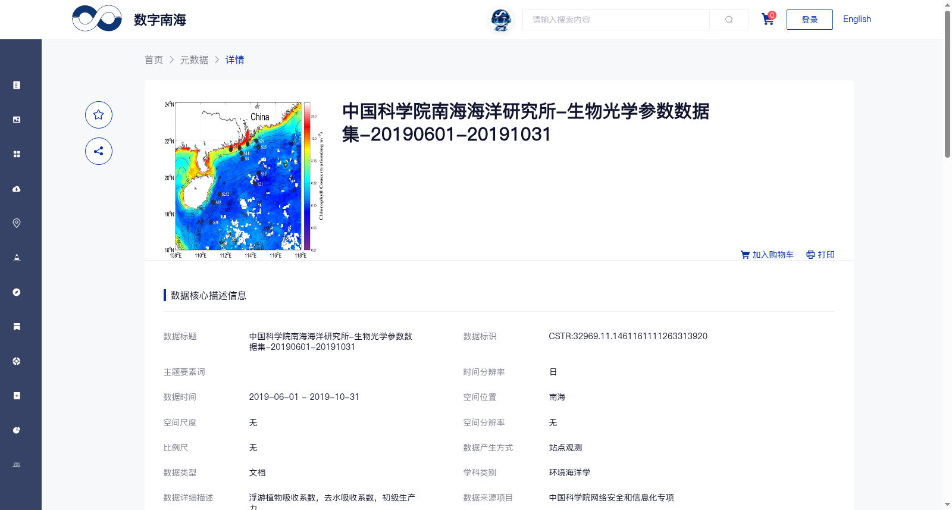Open the lifebuoy target sidebar icon
Screen dimensions: 952x510
(17, 361)
